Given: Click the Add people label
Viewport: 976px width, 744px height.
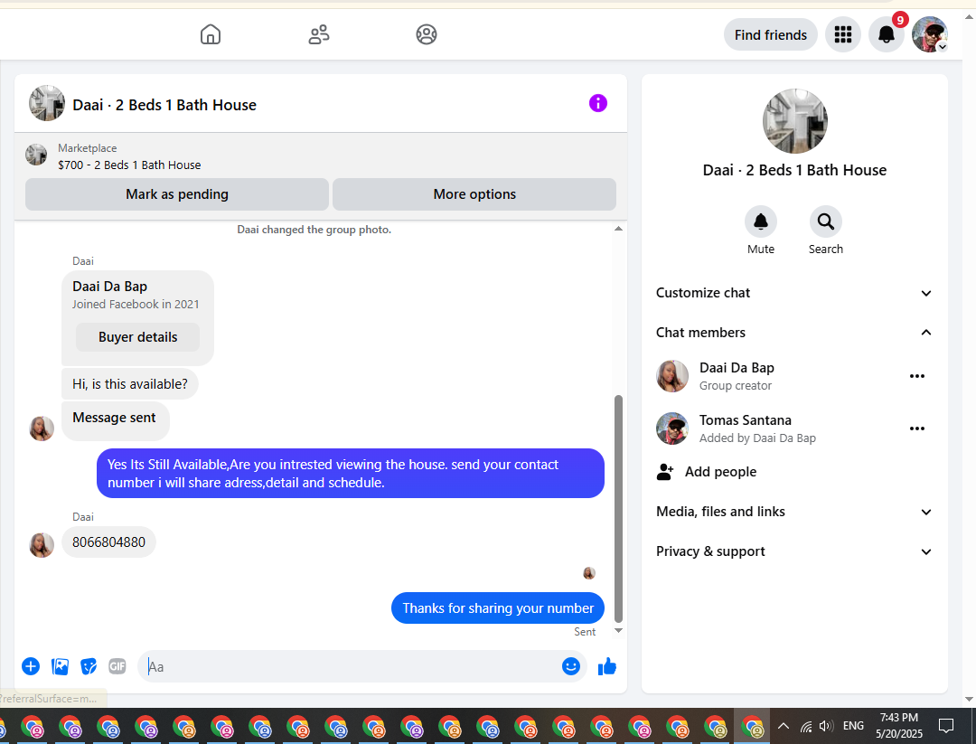Looking at the screenshot, I should click(x=720, y=472).
